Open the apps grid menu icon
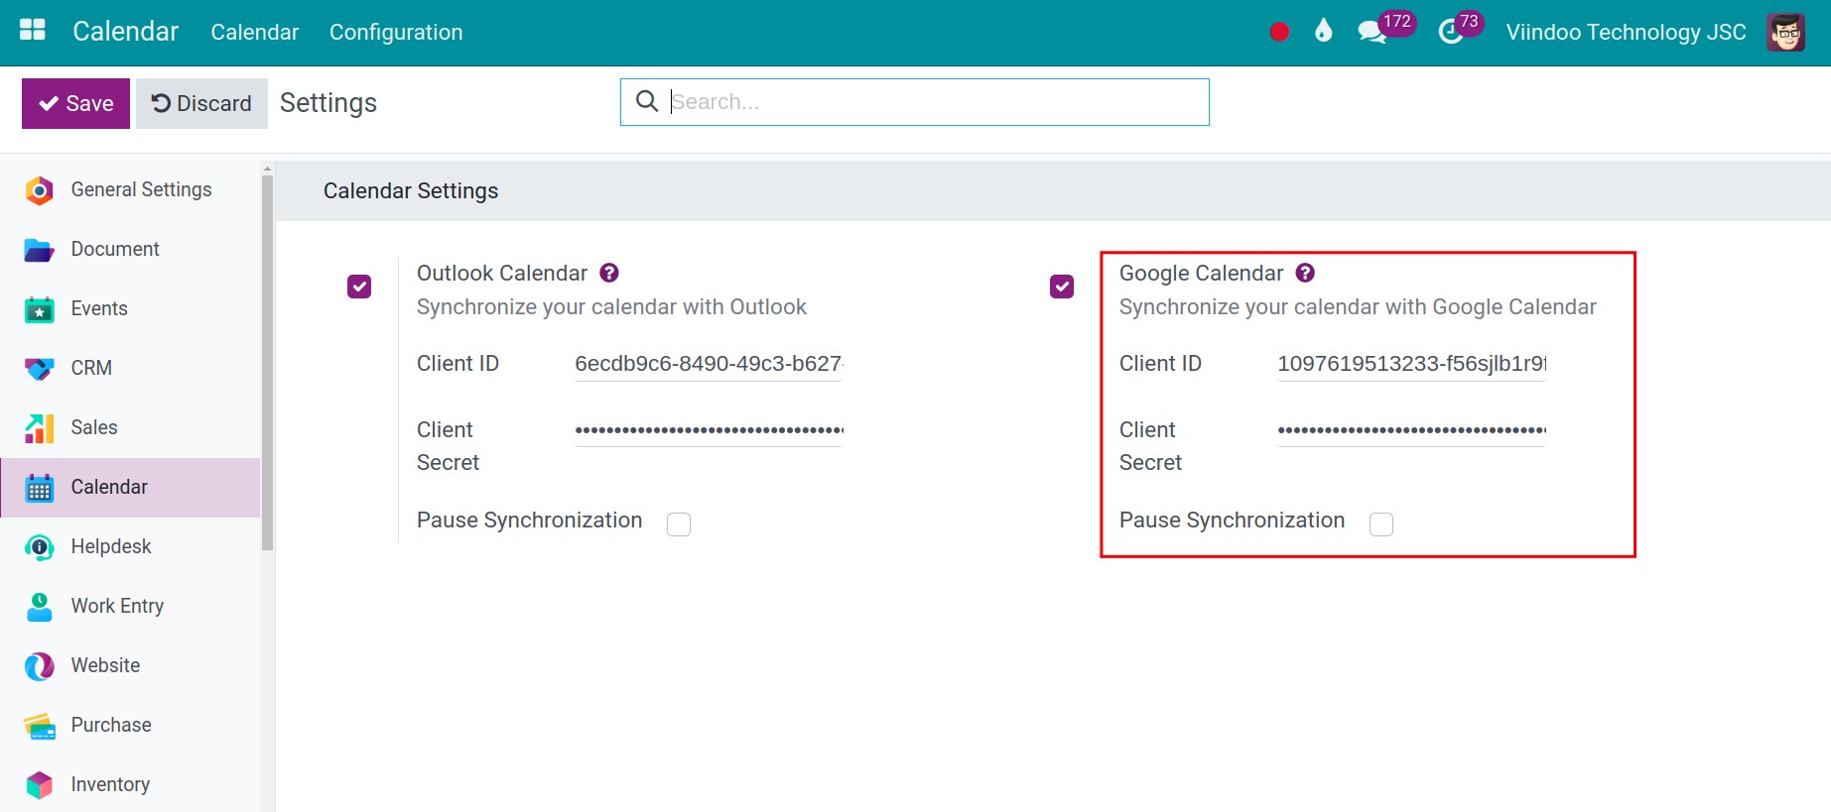The width and height of the screenshot is (1831, 812). coord(33,30)
